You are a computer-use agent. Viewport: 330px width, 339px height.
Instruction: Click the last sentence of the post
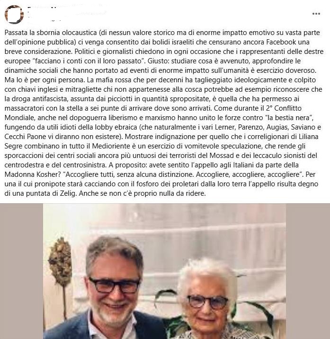tap(142, 193)
